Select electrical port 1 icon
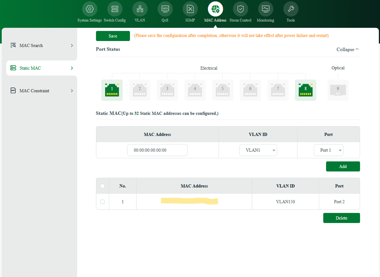Screen dimensions: 380x277 point(112,90)
